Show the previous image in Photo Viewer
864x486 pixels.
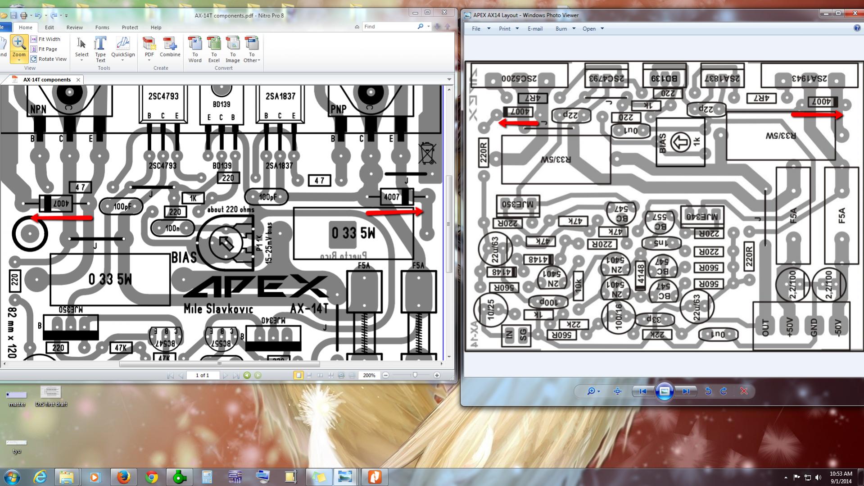tap(643, 391)
